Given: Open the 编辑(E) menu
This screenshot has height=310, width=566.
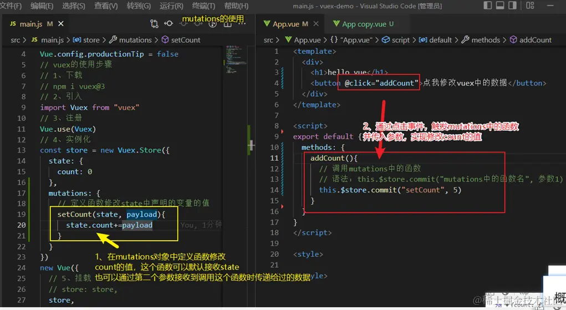Looking at the screenshot, I should pyautogui.click(x=42, y=6).
